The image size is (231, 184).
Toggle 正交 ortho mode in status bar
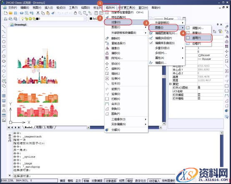(x=78, y=181)
